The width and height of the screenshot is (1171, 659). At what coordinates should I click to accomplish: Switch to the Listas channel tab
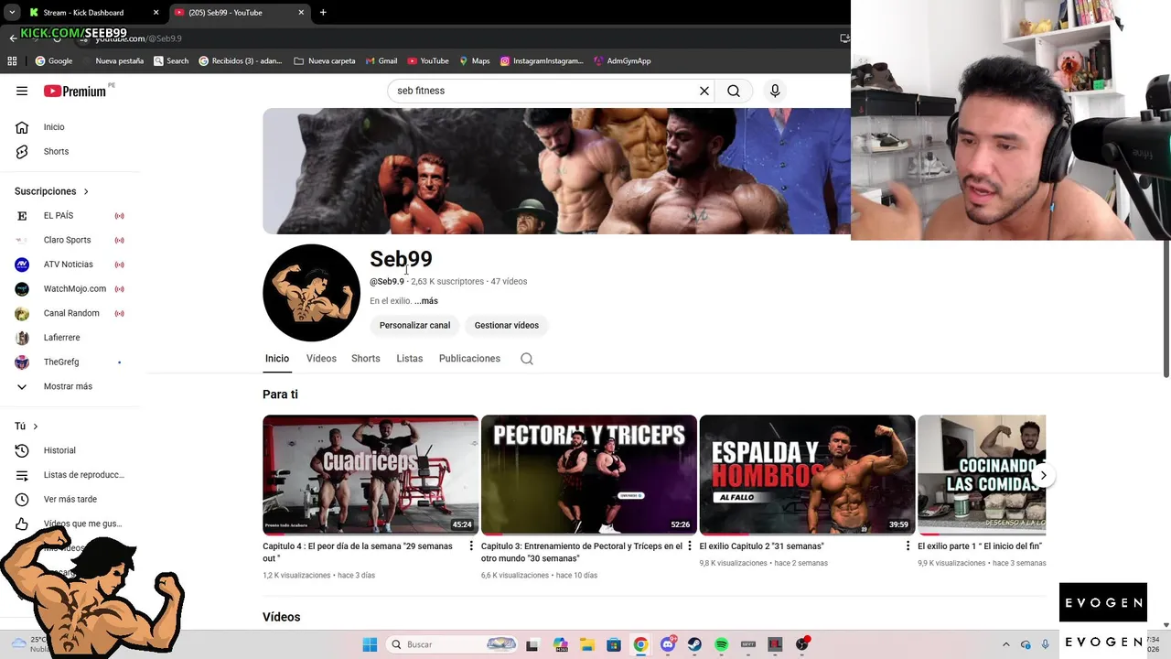click(x=410, y=359)
